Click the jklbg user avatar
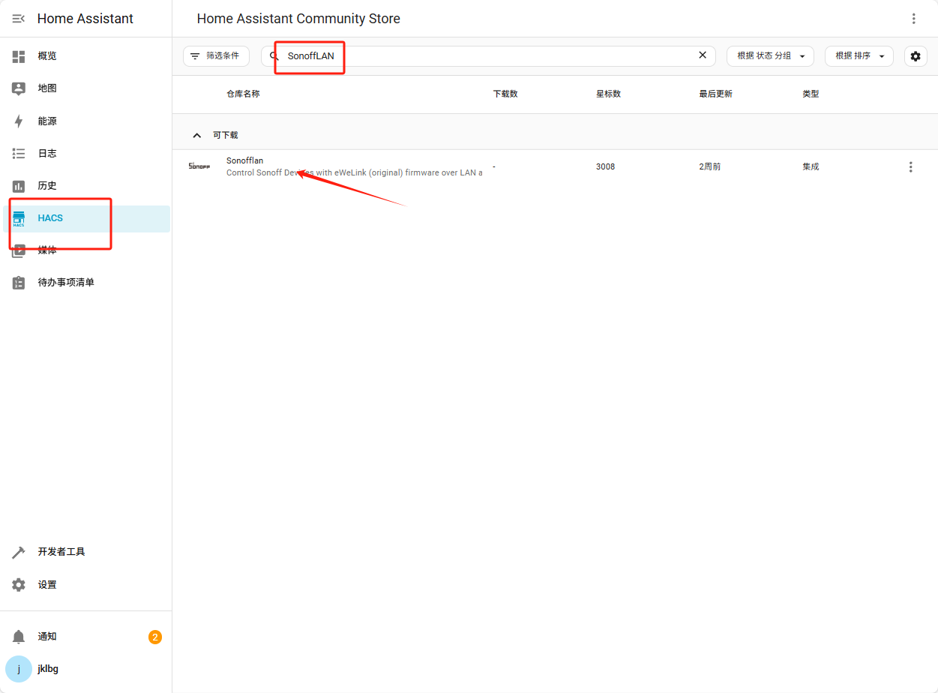The image size is (938, 693). pos(19,669)
